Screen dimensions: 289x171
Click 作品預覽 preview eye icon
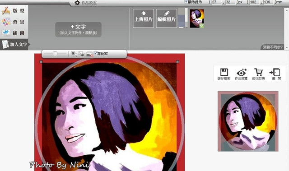(x=241, y=74)
